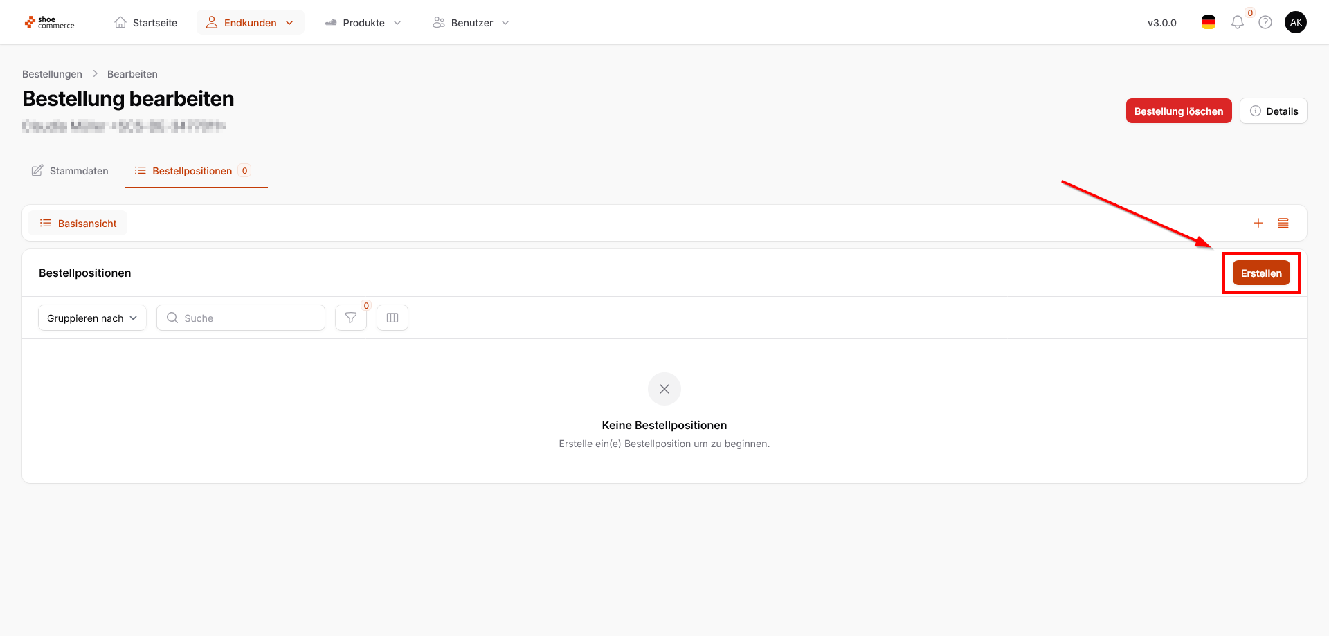Open the Details button

pyautogui.click(x=1274, y=111)
